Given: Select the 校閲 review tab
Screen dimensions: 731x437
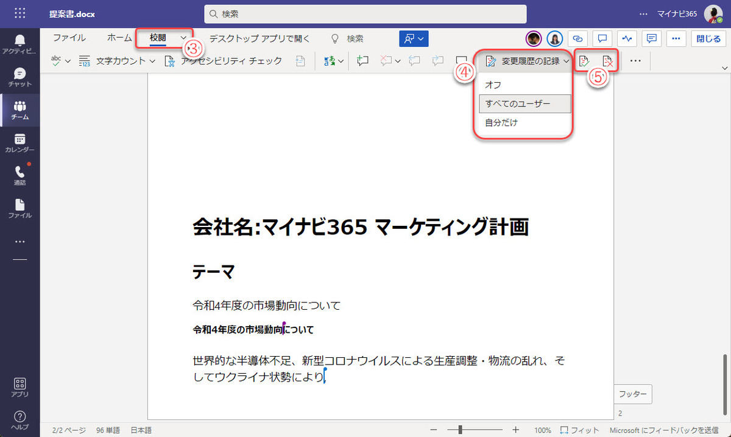Looking at the screenshot, I should (158, 38).
